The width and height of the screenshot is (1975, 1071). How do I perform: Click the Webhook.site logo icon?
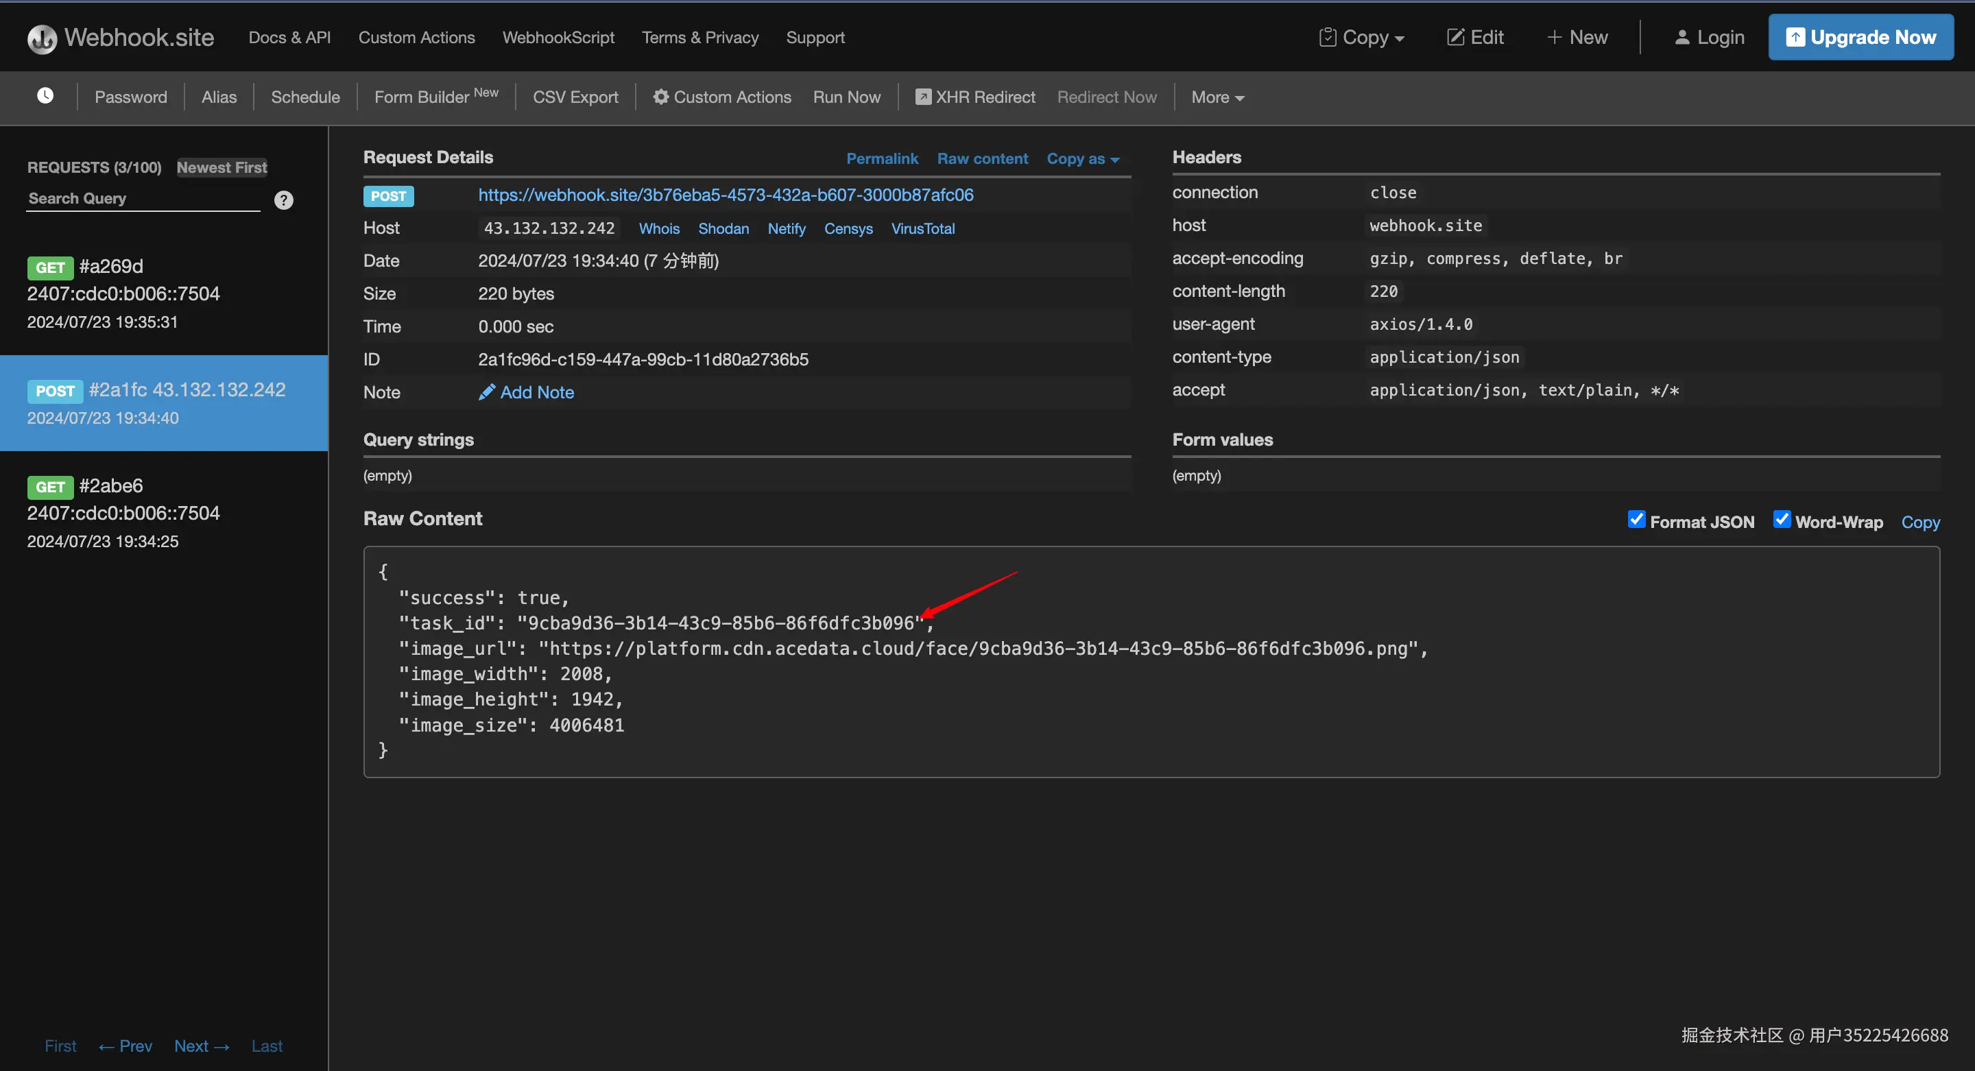click(42, 38)
